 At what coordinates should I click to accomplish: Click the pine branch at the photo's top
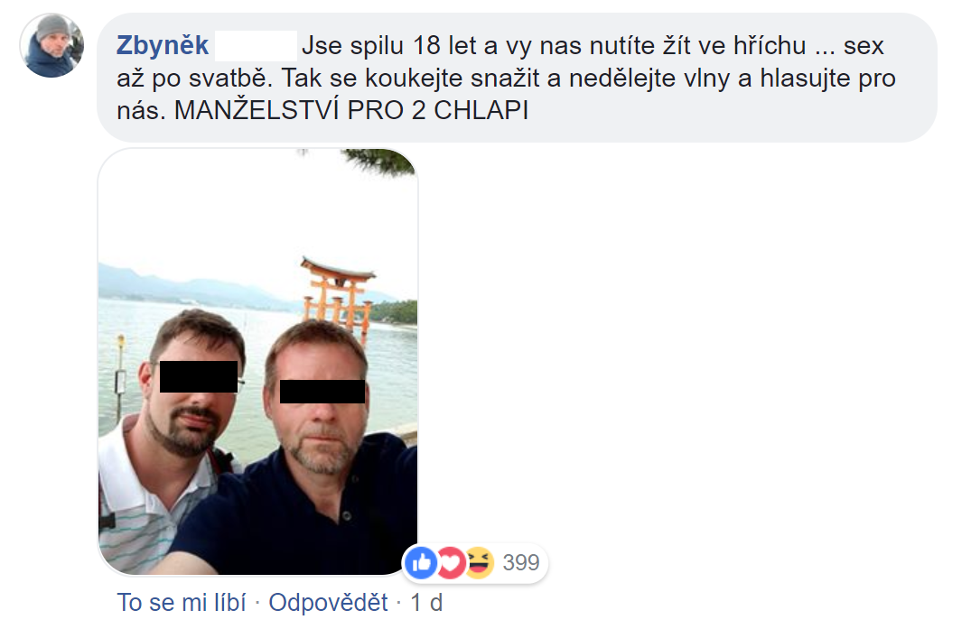coord(379,161)
